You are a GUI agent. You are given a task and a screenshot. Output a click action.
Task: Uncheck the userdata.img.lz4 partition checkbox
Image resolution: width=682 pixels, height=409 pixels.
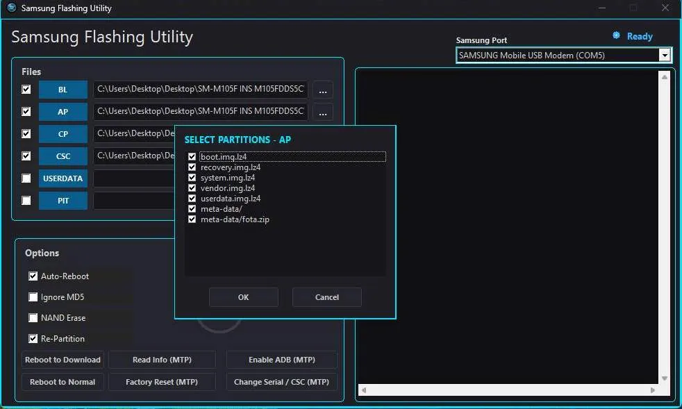(x=192, y=199)
